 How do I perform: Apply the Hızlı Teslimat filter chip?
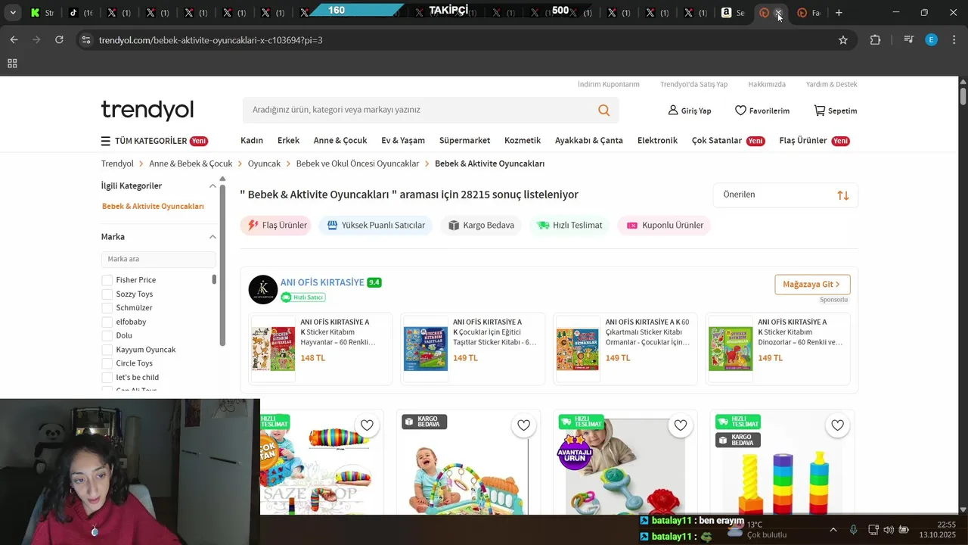[569, 226]
